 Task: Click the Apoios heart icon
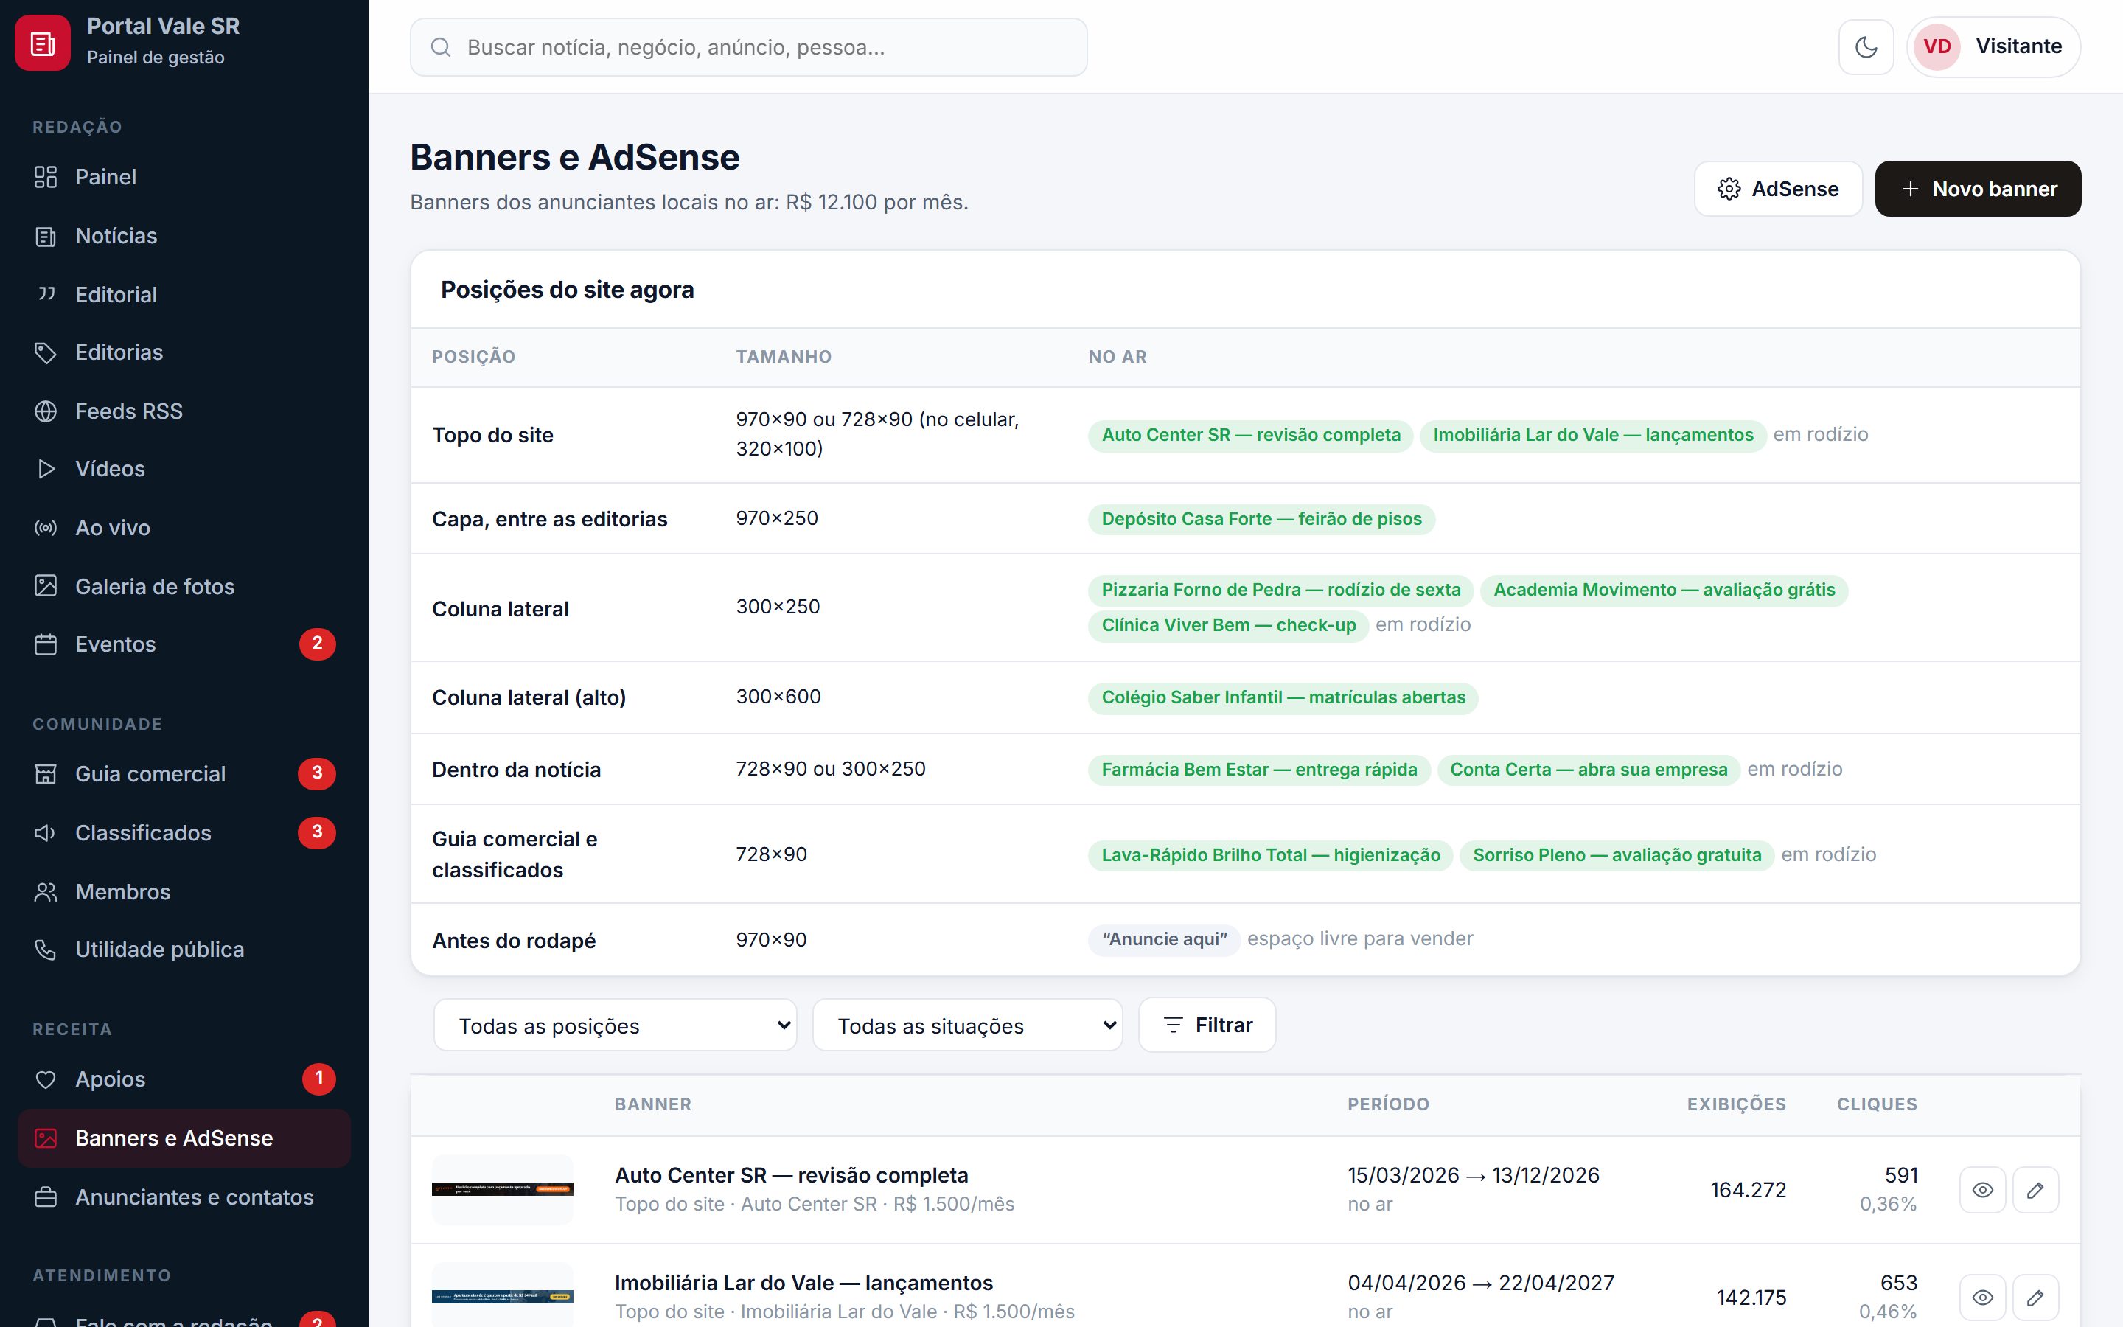tap(46, 1079)
